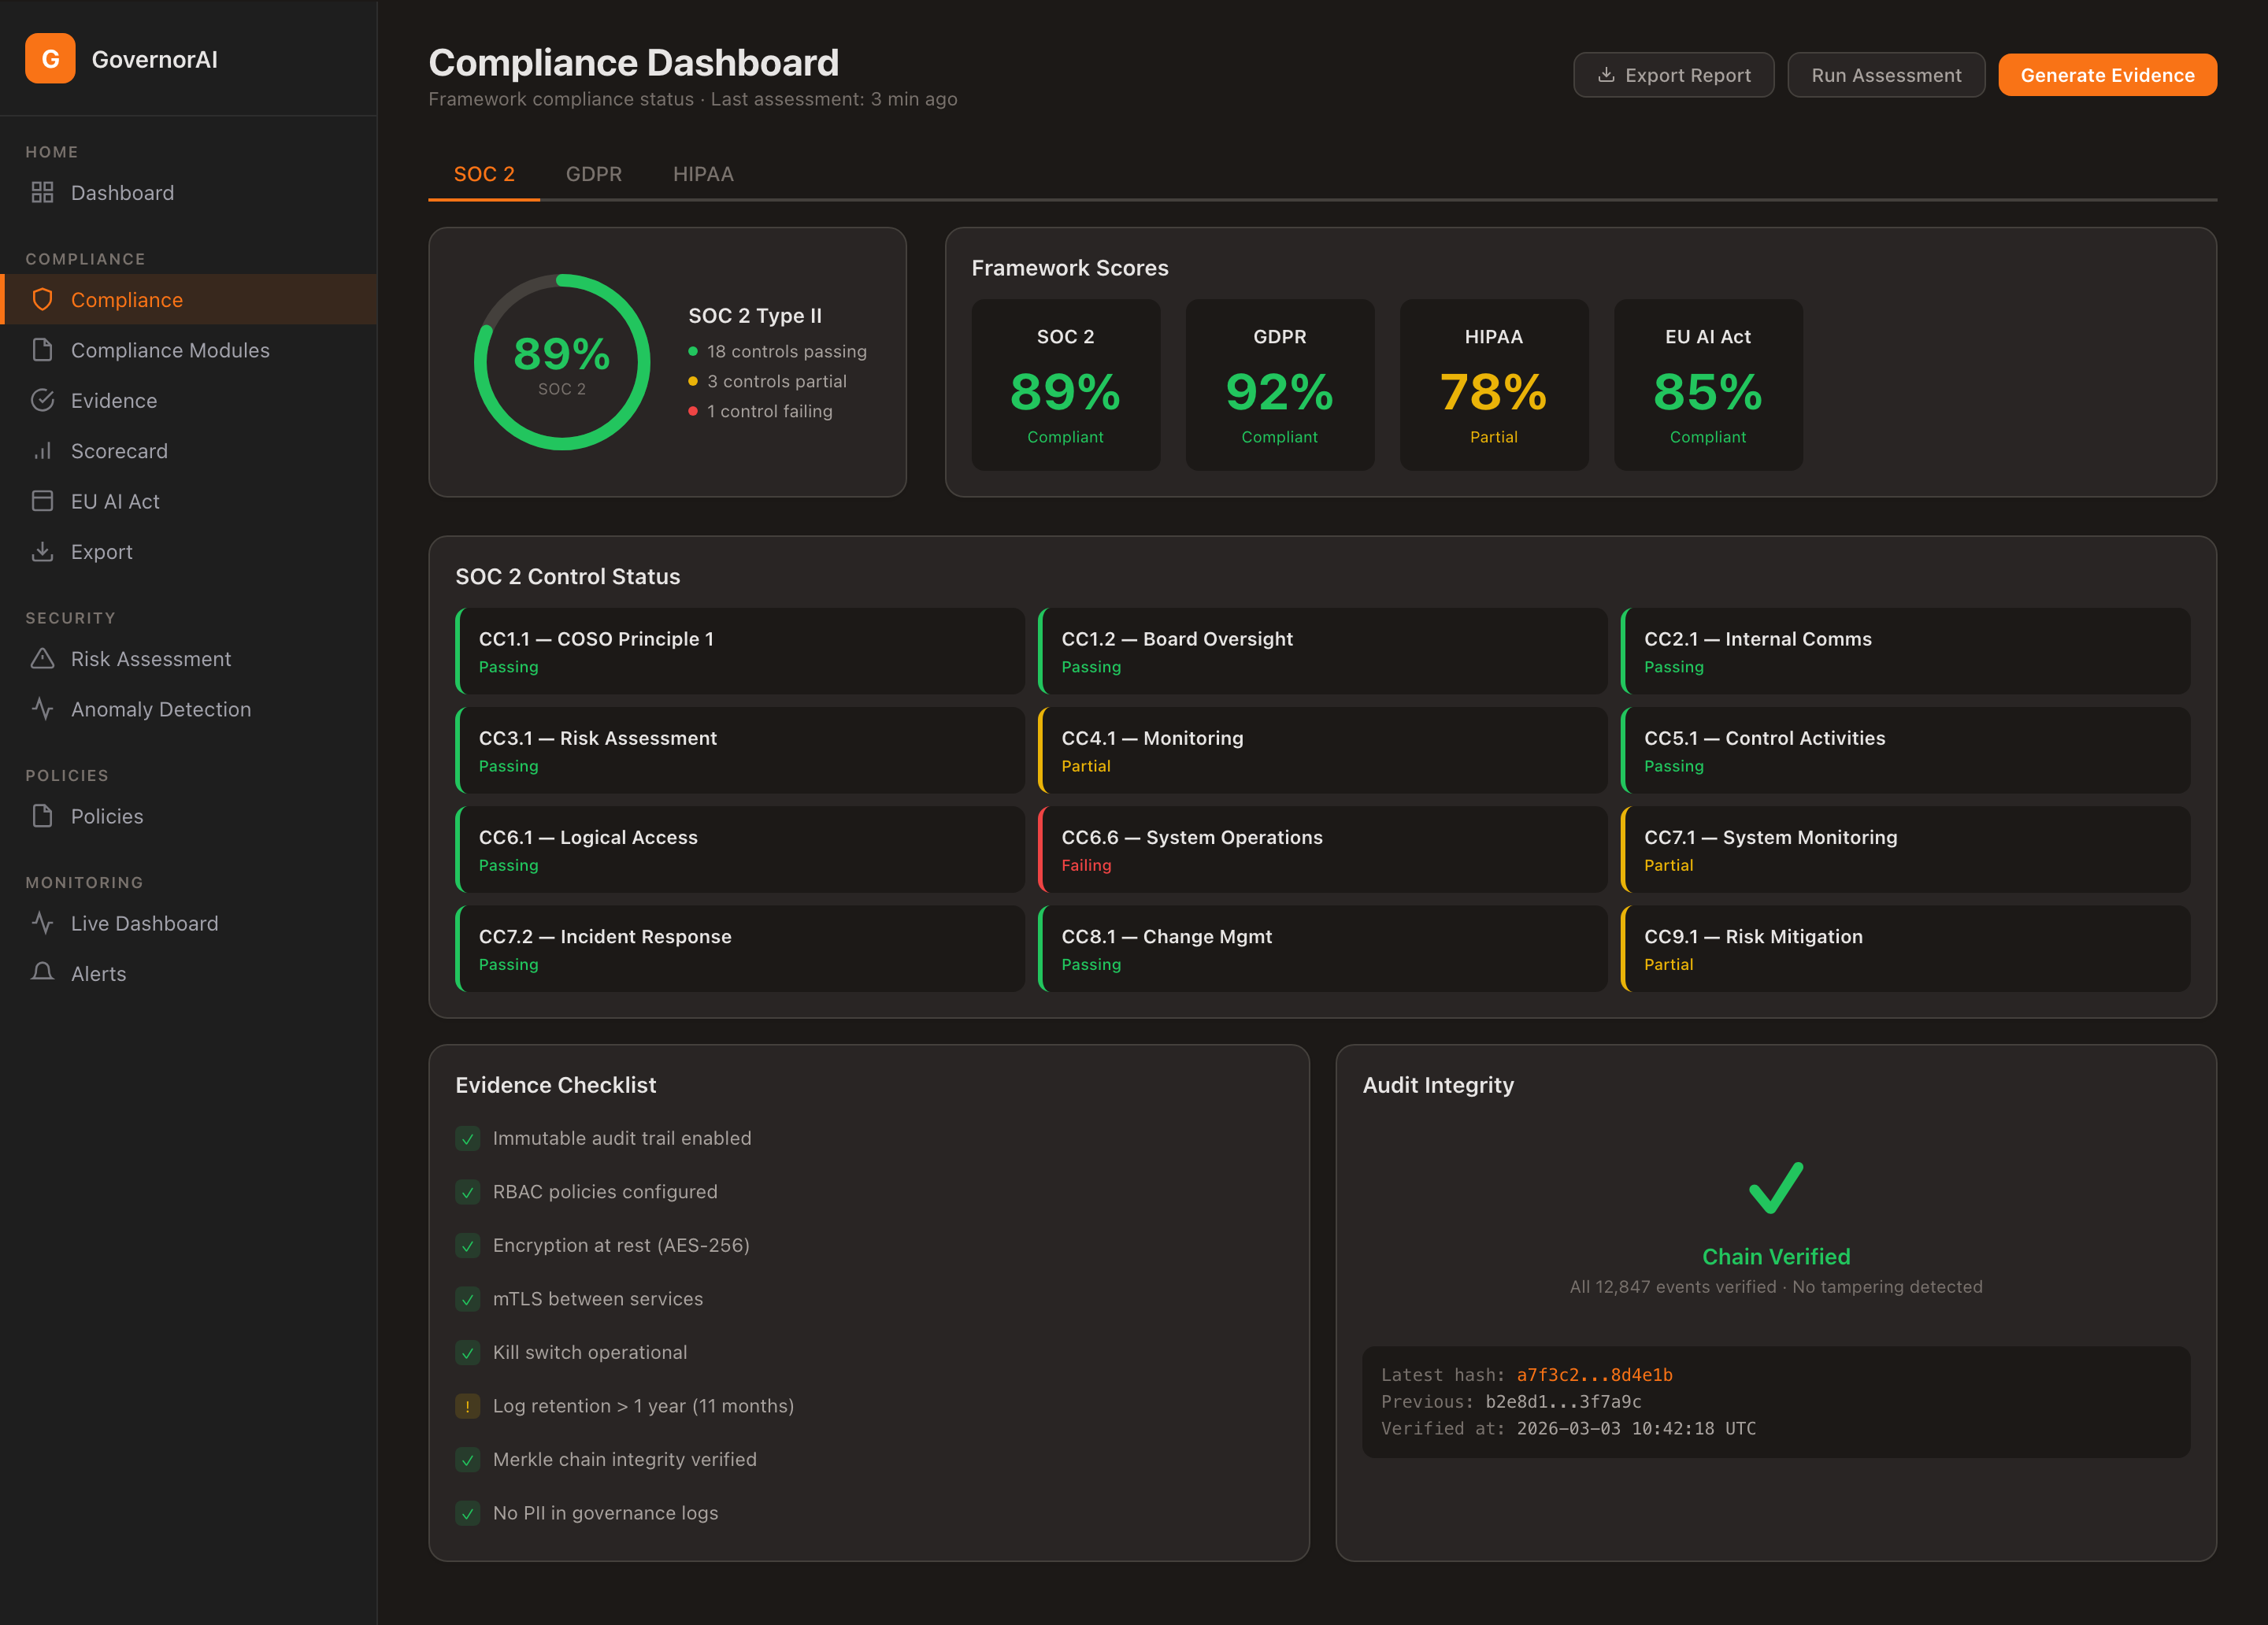This screenshot has width=2268, height=1625.
Task: Switch to the GDPR tab
Action: 594,173
